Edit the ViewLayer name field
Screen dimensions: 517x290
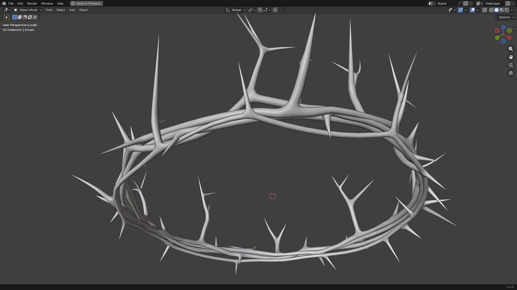point(494,3)
